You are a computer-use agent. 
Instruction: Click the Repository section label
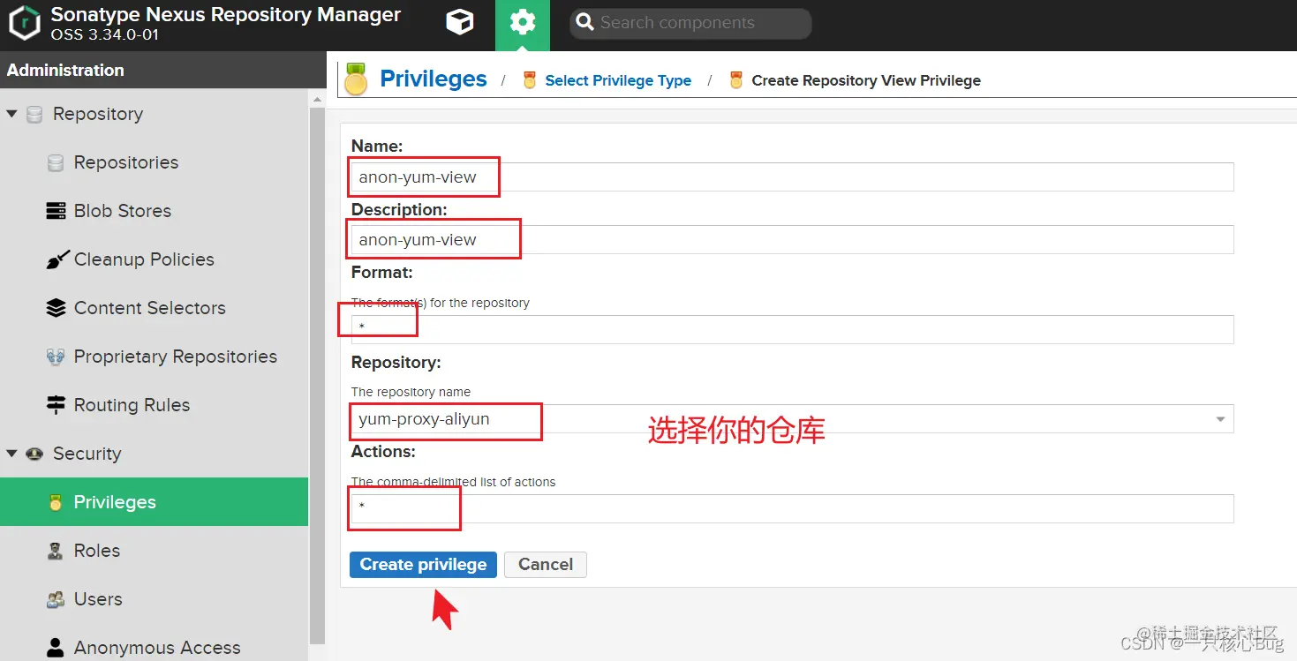tap(98, 114)
